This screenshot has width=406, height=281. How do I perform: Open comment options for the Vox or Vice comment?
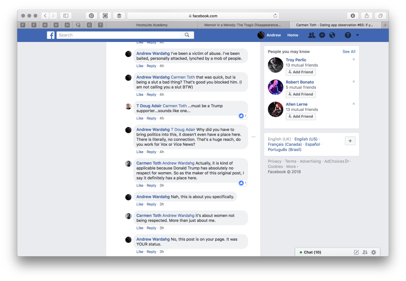pyautogui.click(x=254, y=137)
